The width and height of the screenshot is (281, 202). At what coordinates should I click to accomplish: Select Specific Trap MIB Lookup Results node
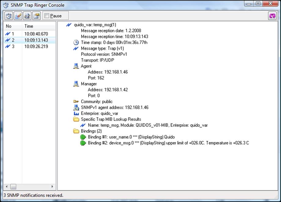coord(111,119)
